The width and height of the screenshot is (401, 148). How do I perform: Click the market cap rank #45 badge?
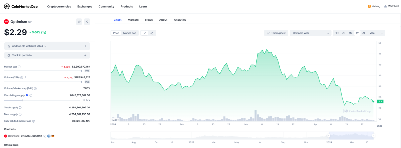tap(87, 71)
